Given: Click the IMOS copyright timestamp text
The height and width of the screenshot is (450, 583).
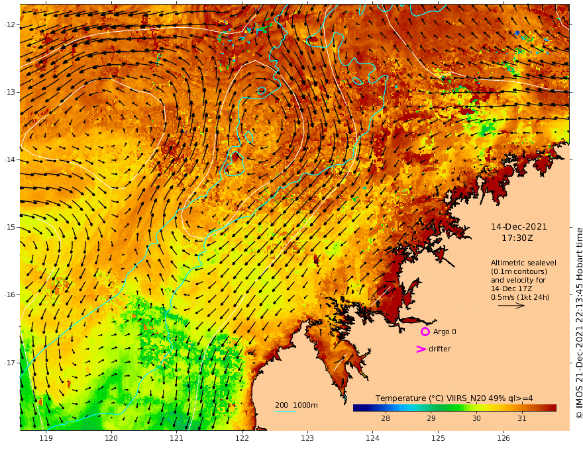Looking at the screenshot, I should [x=579, y=323].
